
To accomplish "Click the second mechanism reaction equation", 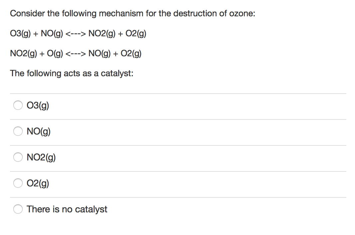I will [76, 53].
